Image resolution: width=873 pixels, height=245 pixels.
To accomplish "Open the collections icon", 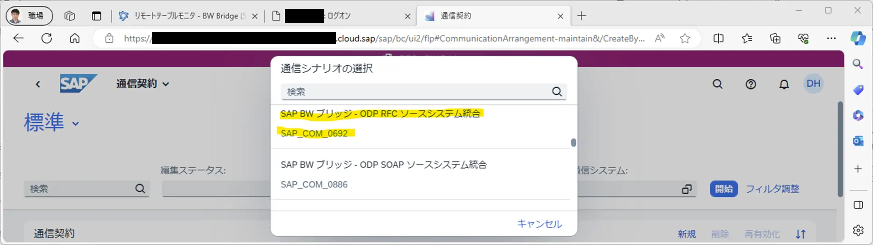I will tap(775, 38).
